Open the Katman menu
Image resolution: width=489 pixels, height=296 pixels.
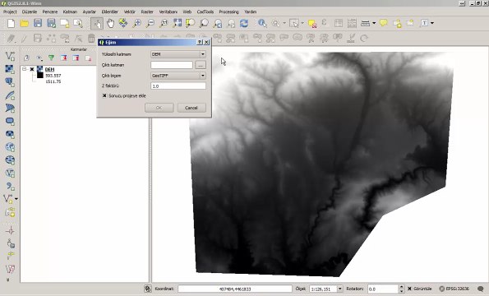70,12
